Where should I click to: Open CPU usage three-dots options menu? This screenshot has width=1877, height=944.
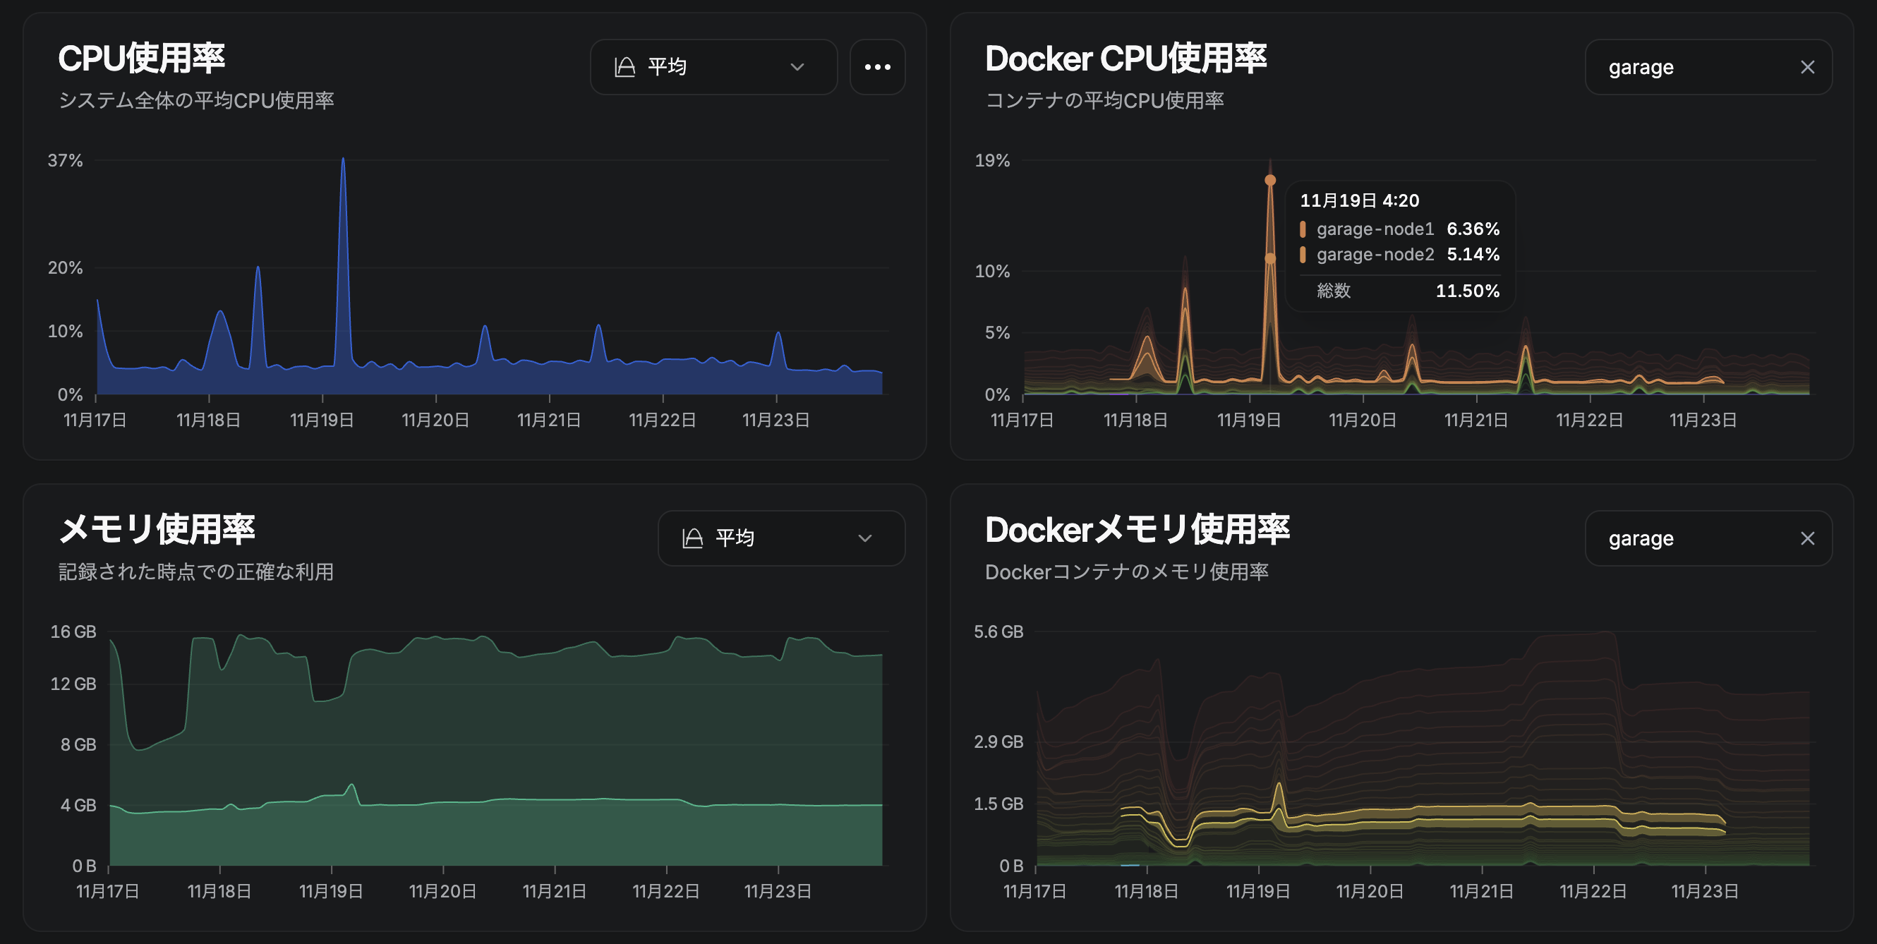pos(877,67)
